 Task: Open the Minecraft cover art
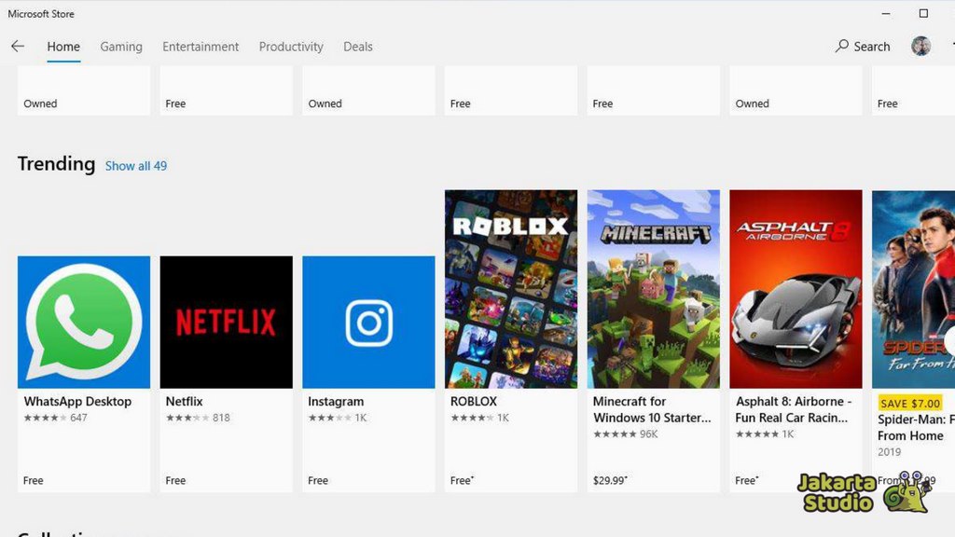click(x=654, y=289)
